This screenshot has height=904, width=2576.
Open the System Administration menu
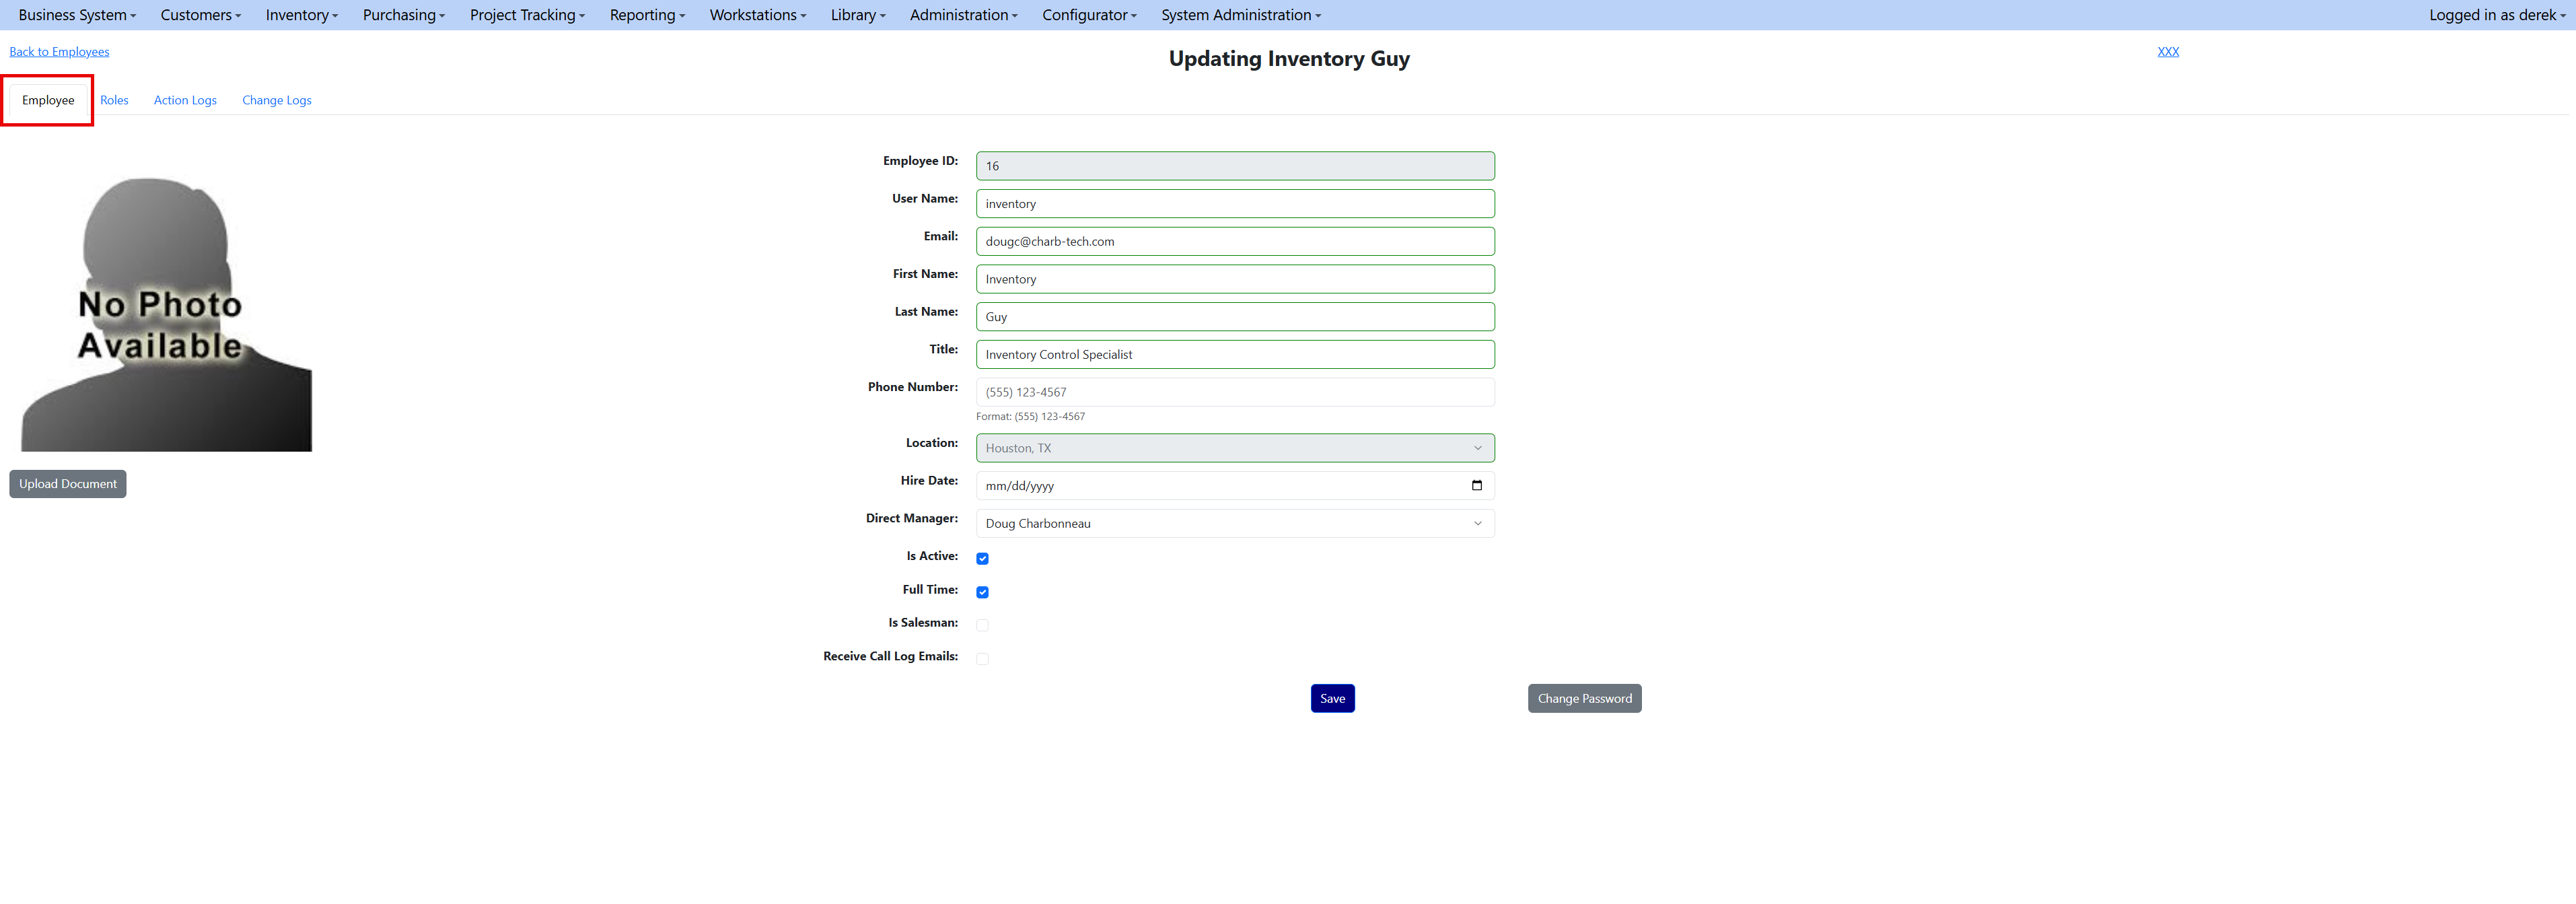[1240, 15]
